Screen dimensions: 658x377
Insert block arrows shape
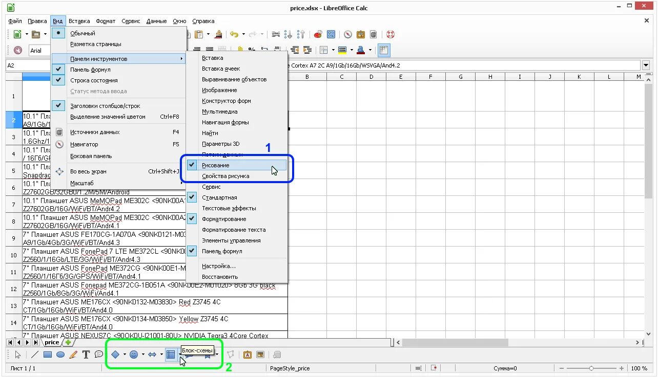pos(152,354)
